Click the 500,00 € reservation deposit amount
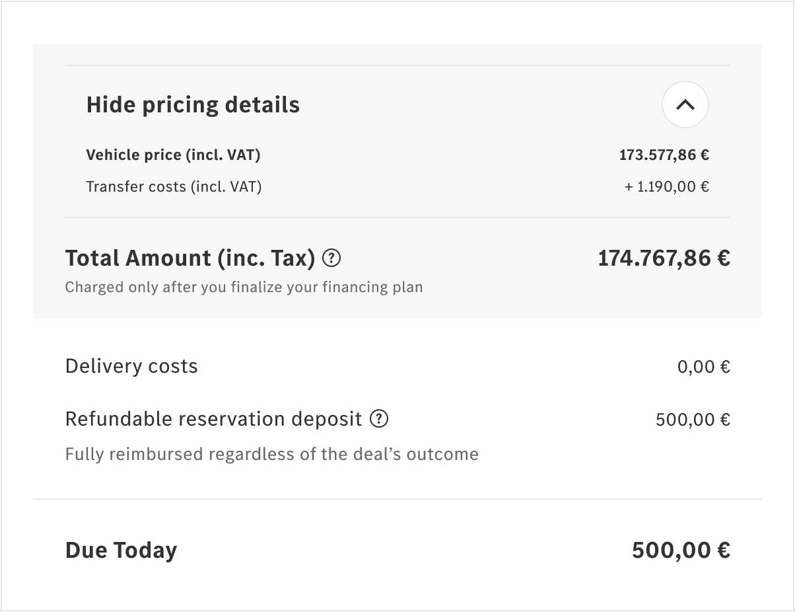 click(693, 420)
